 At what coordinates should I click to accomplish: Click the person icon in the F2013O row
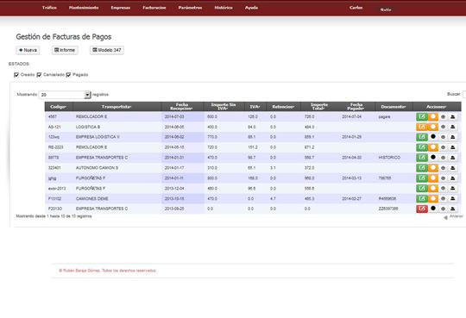(x=453, y=209)
